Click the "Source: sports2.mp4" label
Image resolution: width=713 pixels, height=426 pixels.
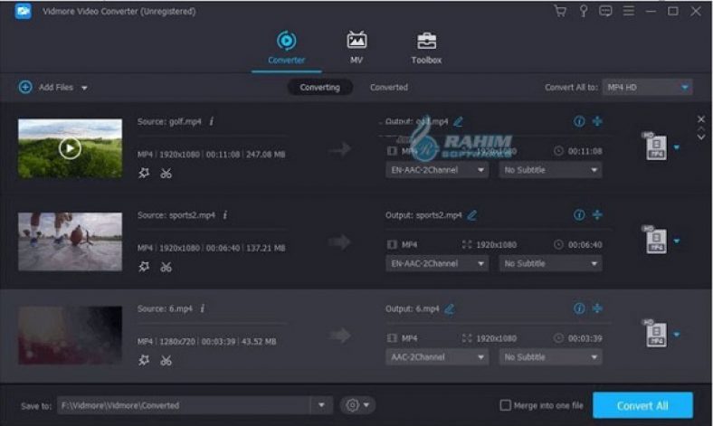pyautogui.click(x=176, y=215)
